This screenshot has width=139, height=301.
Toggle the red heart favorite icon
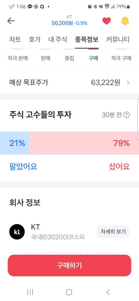tap(107, 21)
